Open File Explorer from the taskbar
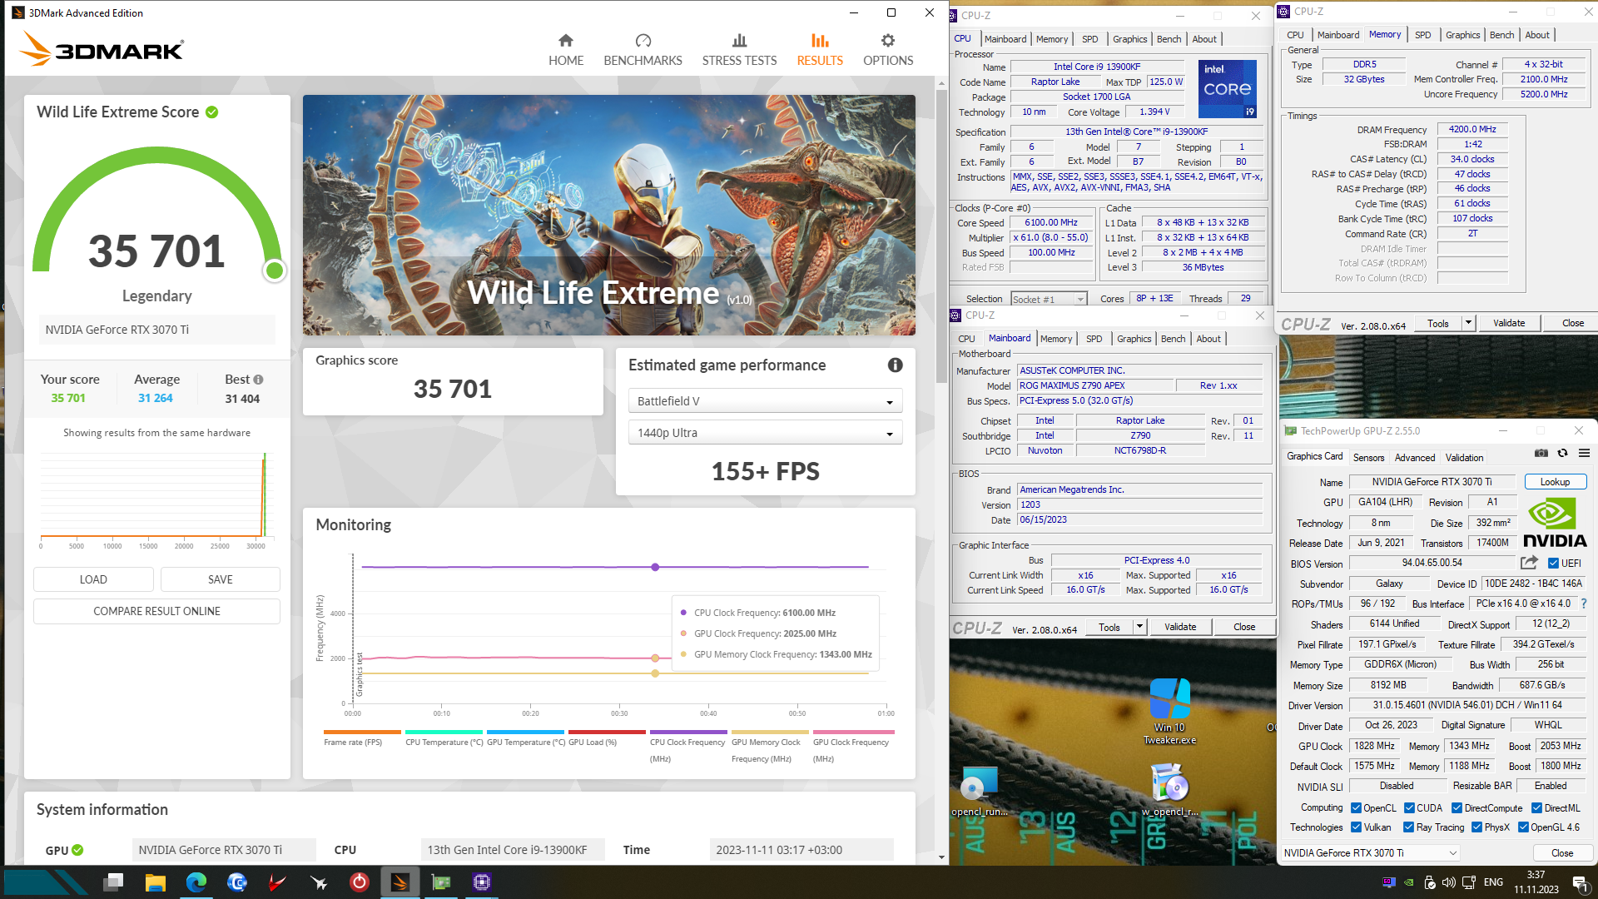Image resolution: width=1598 pixels, height=899 pixels. 155,882
